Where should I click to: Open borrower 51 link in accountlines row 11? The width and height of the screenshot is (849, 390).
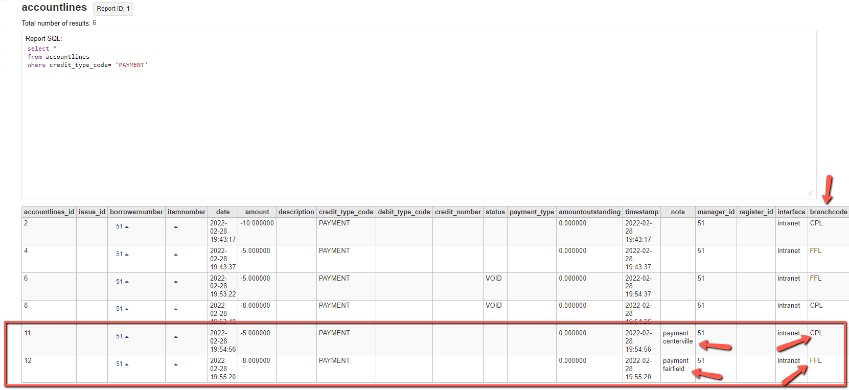click(119, 336)
